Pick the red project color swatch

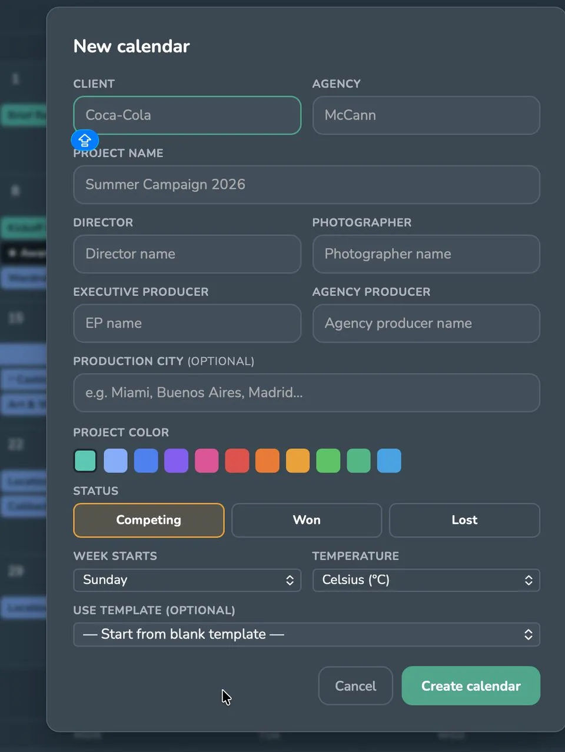coord(237,461)
